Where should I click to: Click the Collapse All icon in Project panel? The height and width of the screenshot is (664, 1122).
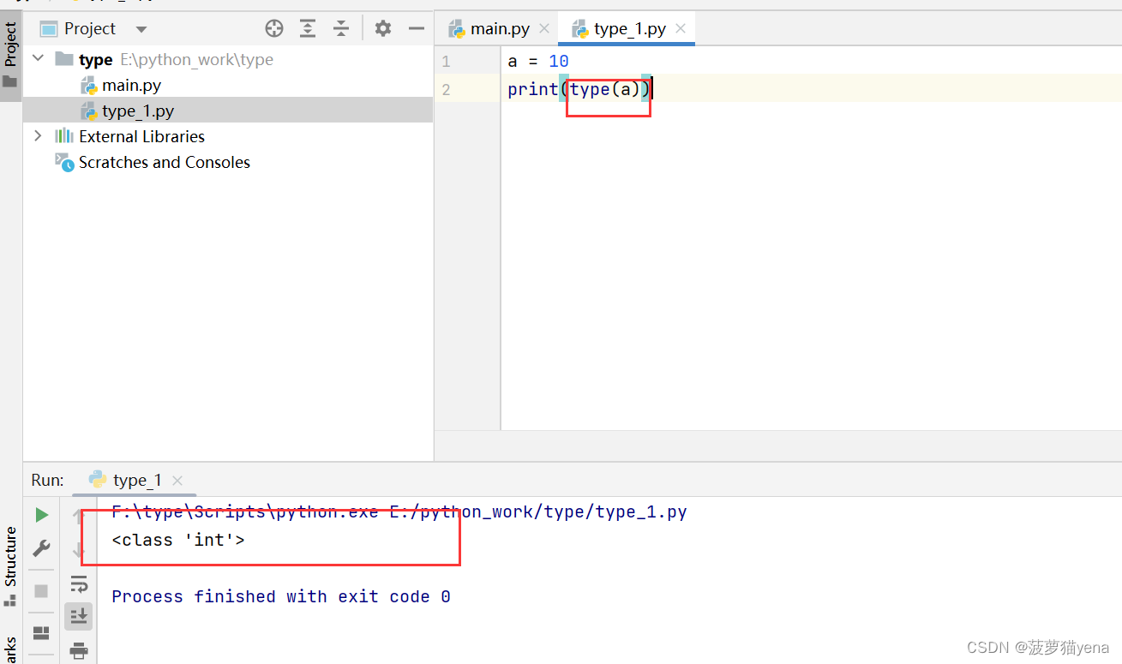[x=341, y=29]
